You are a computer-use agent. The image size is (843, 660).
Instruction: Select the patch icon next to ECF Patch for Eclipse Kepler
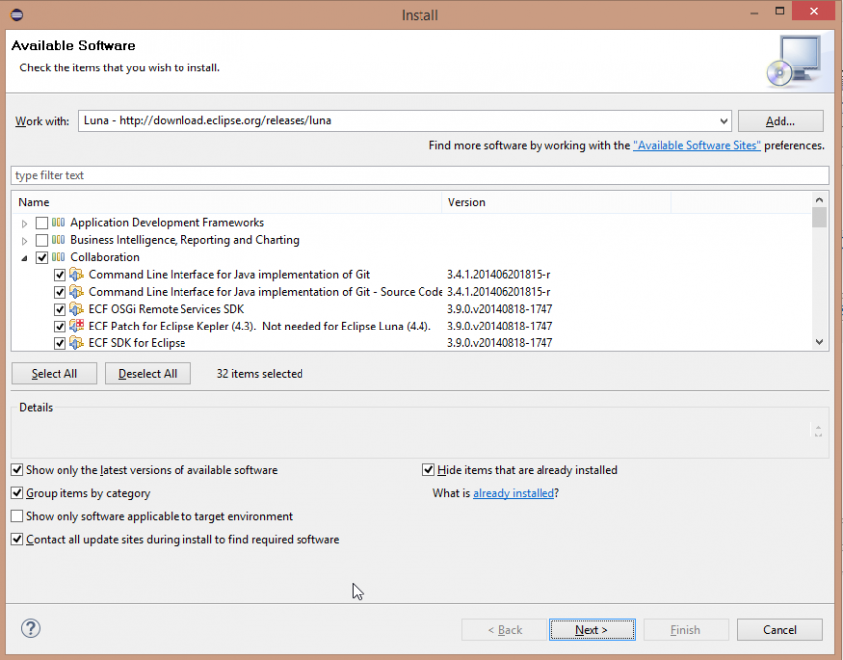point(77,326)
